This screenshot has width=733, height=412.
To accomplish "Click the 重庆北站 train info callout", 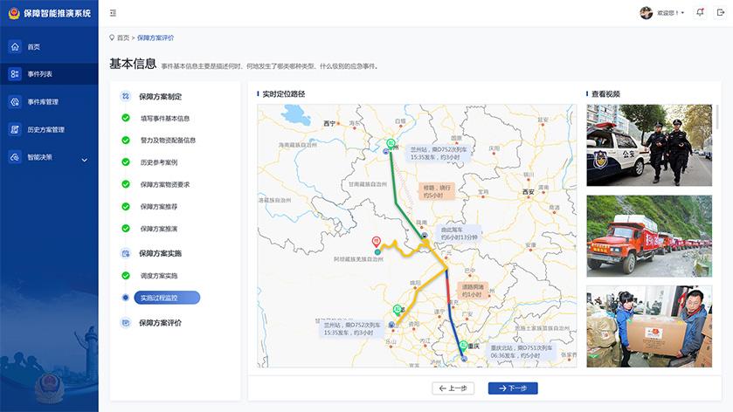I will click(522, 352).
